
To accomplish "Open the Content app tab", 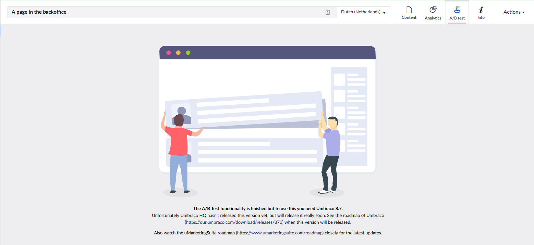I will pos(409,12).
